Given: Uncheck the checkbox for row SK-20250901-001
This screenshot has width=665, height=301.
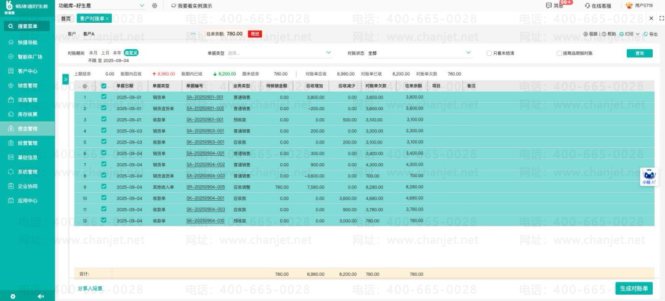Looking at the screenshot, I should tap(104, 119).
